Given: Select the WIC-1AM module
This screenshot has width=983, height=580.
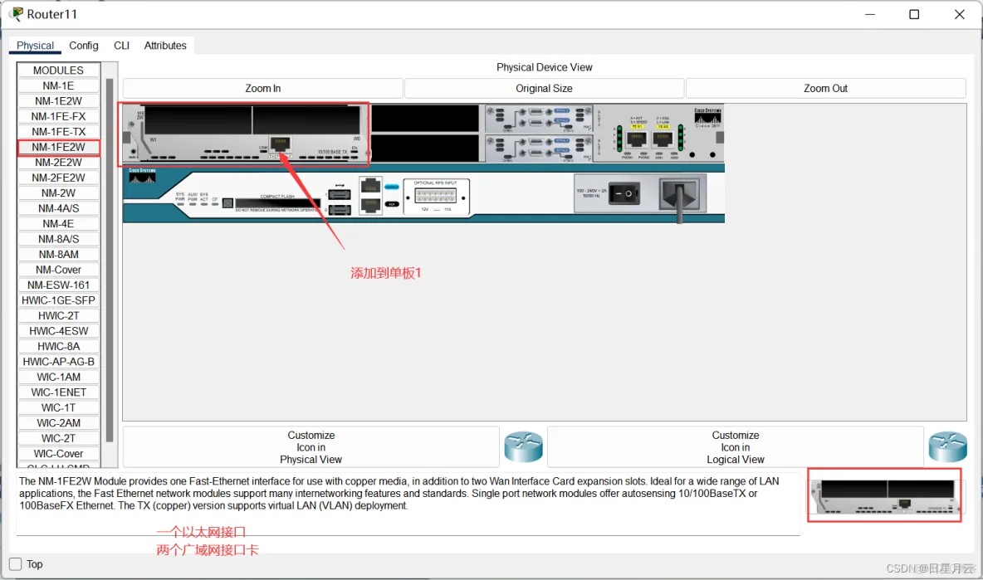Looking at the screenshot, I should click(58, 377).
